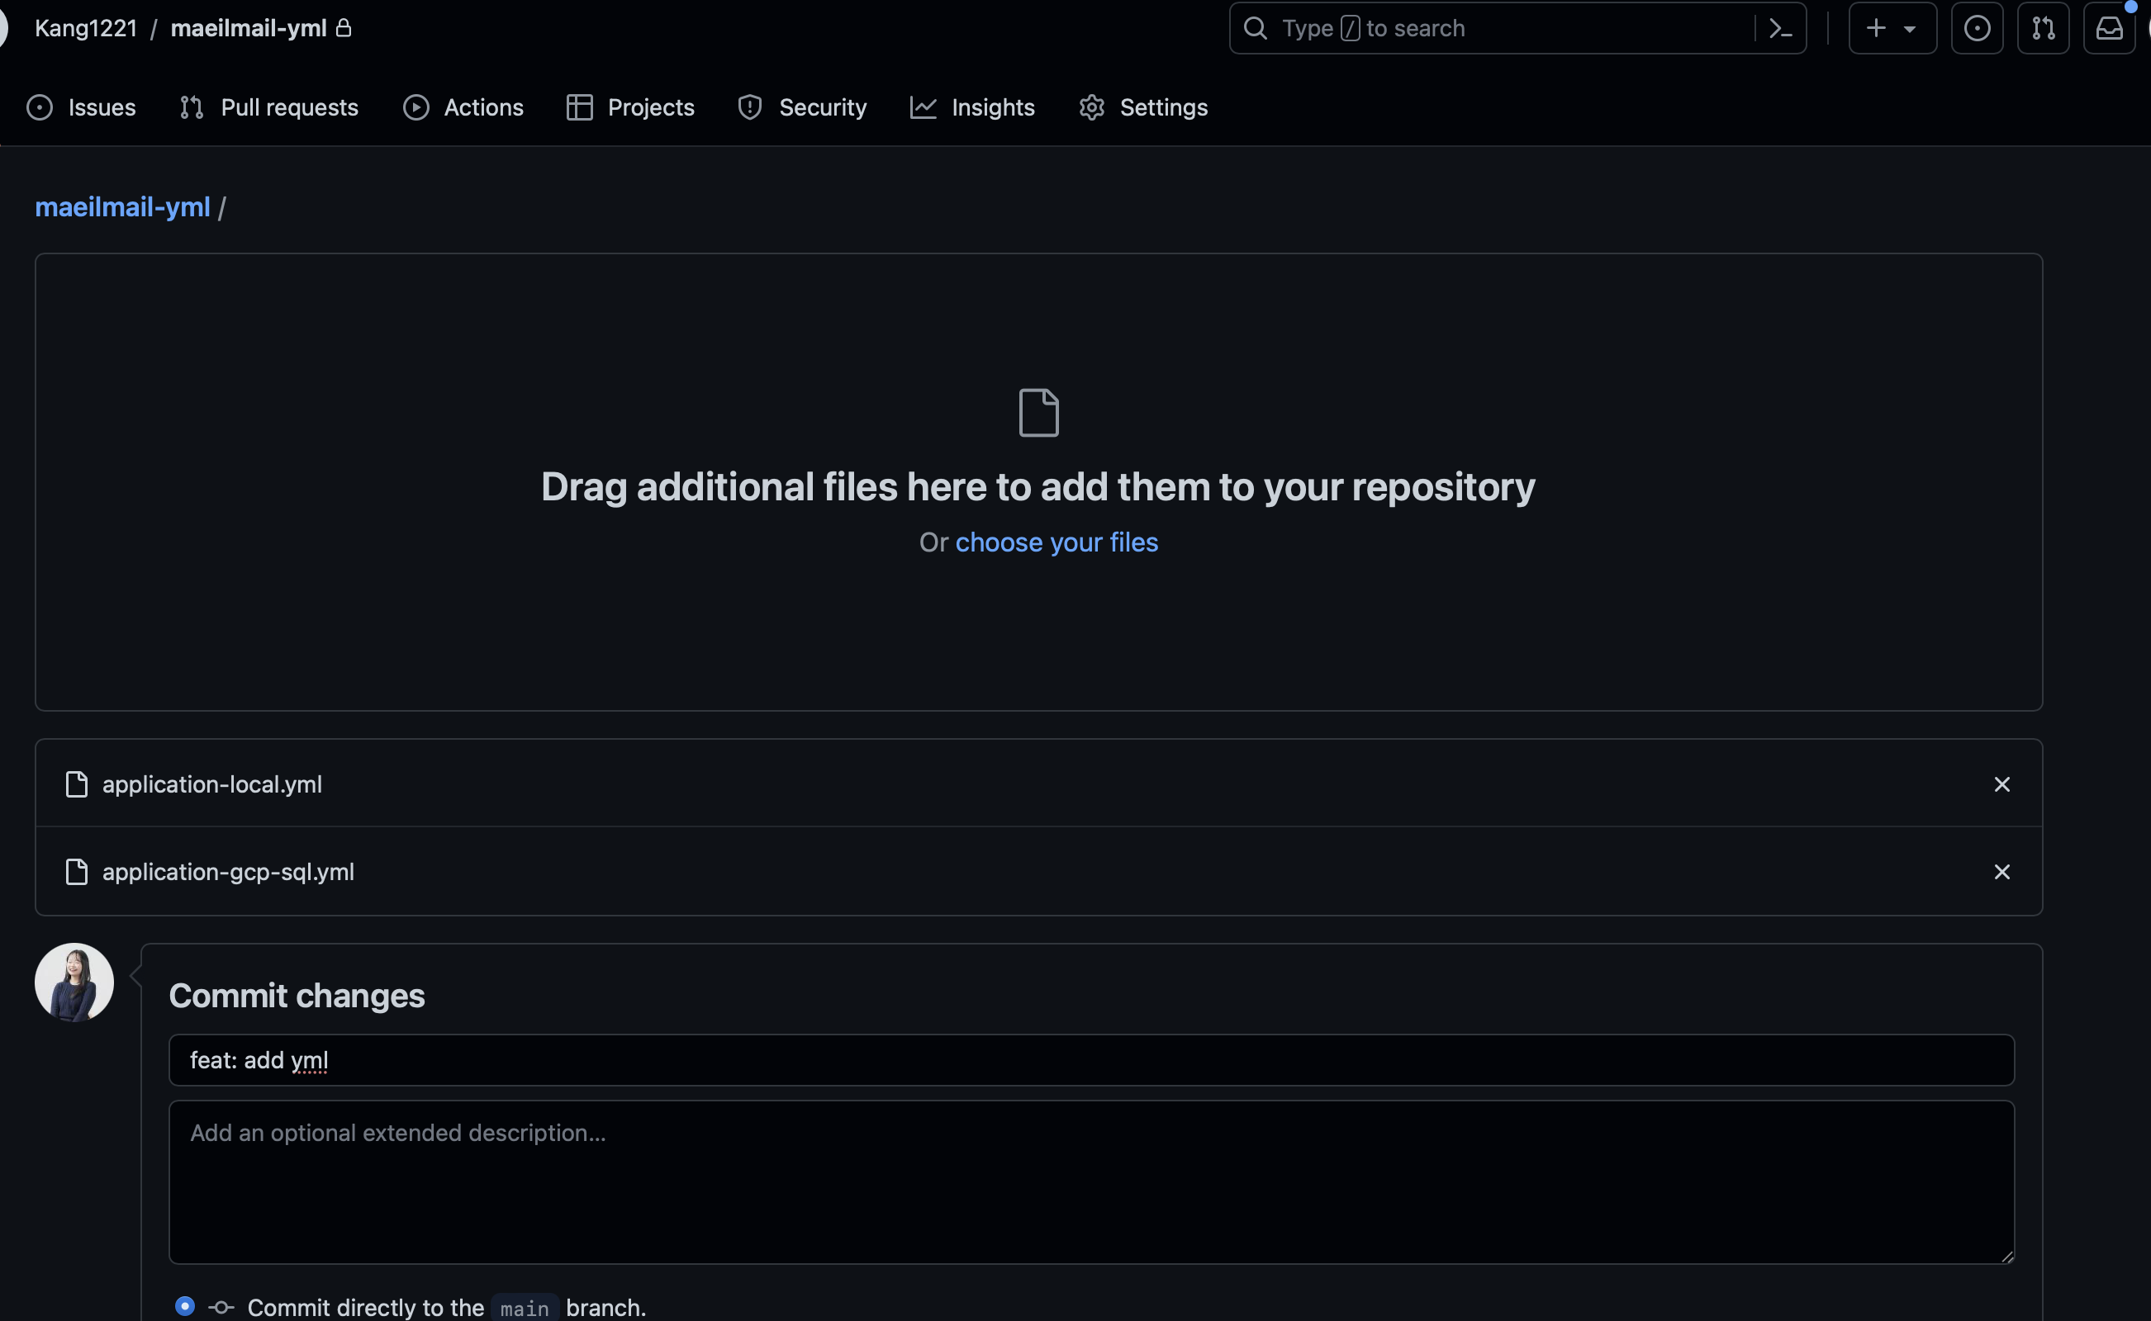The image size is (2151, 1321).
Task: Click the choose your files link
Action: (x=1057, y=542)
